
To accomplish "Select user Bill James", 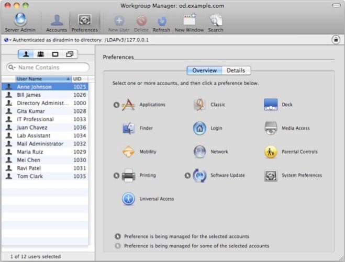I will [x=45, y=95].
